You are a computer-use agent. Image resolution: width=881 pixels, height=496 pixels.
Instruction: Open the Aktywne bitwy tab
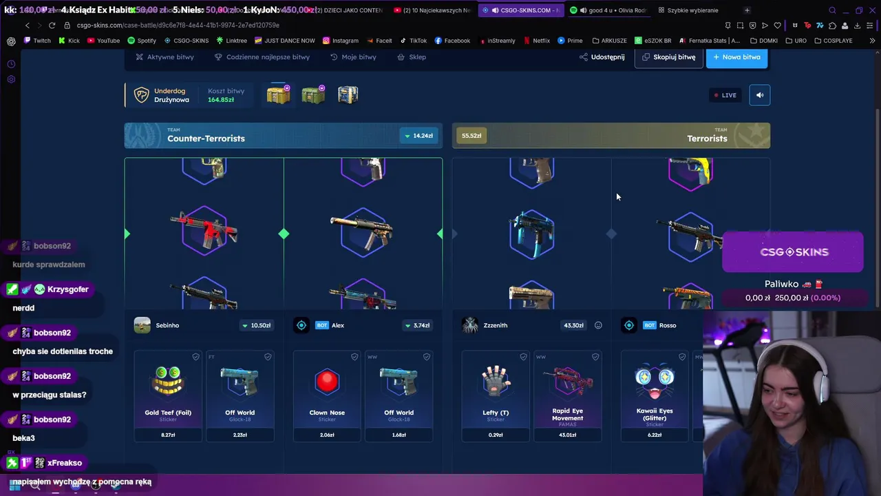click(164, 57)
